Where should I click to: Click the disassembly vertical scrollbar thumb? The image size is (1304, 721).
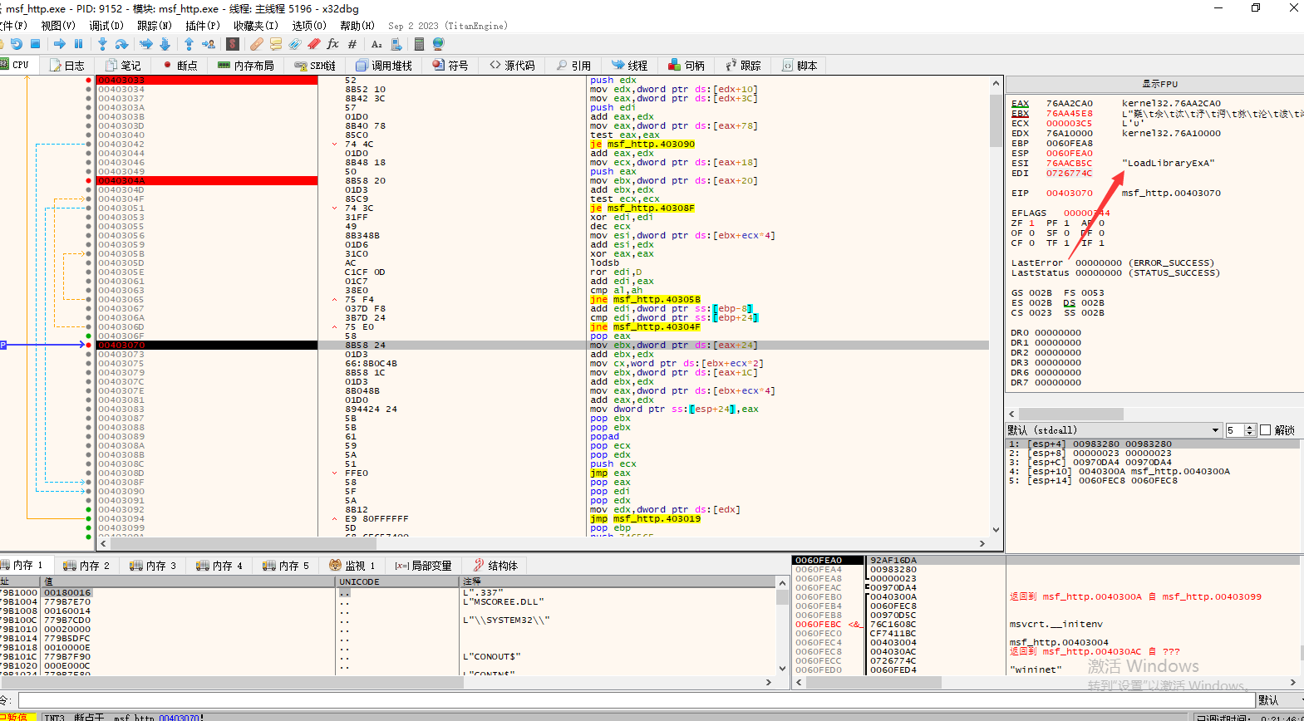996,120
